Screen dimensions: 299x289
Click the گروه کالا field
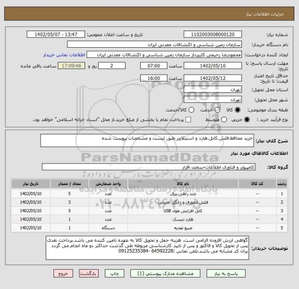[148, 167]
